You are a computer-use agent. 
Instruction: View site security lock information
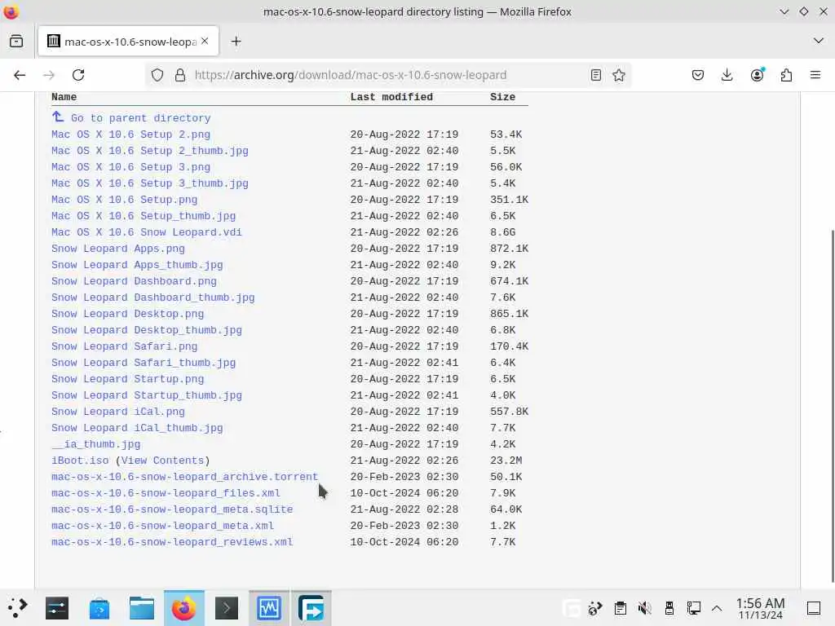tap(180, 75)
